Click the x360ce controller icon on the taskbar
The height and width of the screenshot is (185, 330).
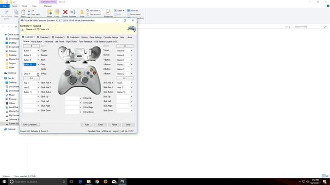pos(122,181)
